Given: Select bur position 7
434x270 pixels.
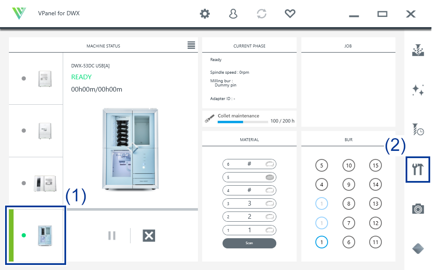Looking at the screenshot, I should click(349, 223).
